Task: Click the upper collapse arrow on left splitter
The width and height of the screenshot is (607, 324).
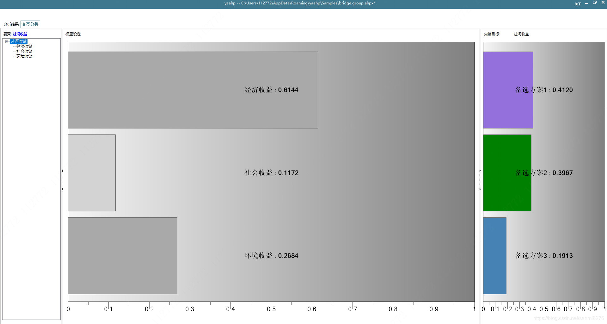Action: pyautogui.click(x=62, y=171)
